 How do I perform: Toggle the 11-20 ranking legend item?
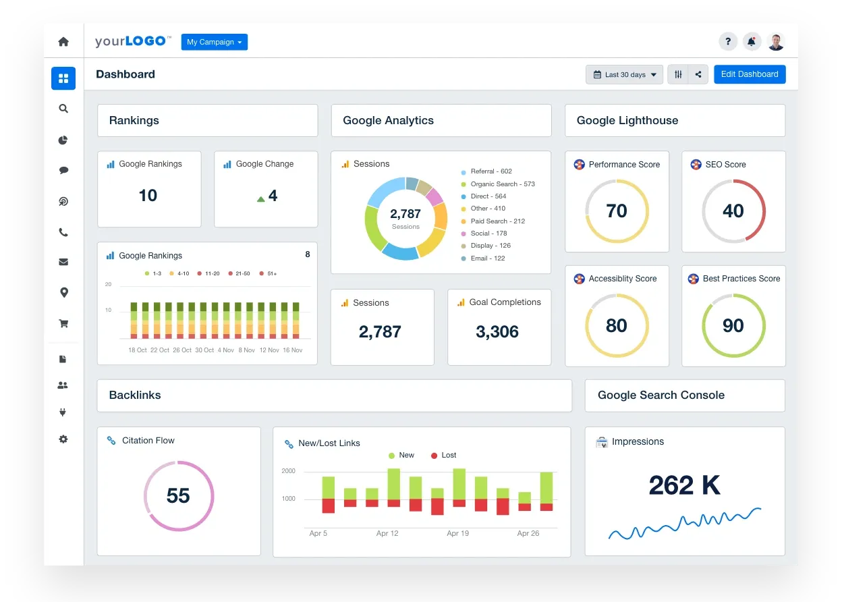pyautogui.click(x=208, y=273)
